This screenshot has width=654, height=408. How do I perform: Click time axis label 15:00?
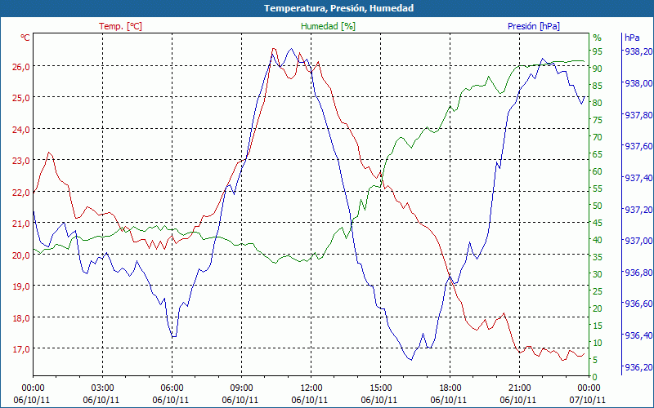point(380,388)
